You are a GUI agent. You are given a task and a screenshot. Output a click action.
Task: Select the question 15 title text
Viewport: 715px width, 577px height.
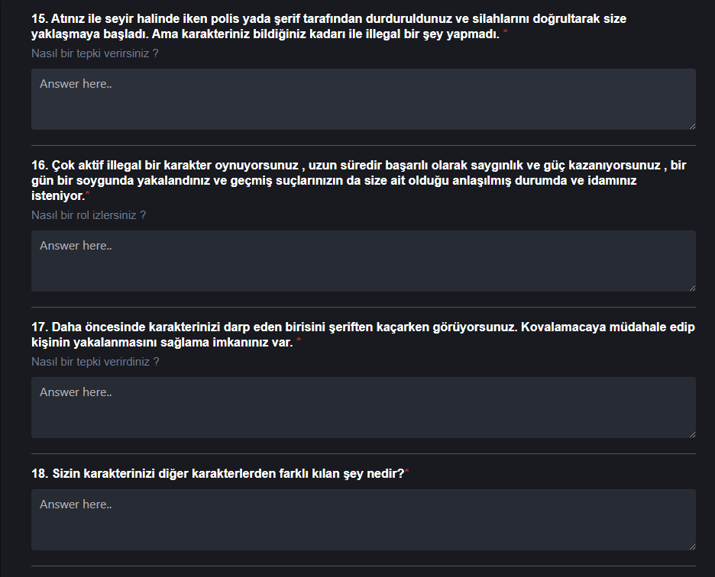point(328,27)
